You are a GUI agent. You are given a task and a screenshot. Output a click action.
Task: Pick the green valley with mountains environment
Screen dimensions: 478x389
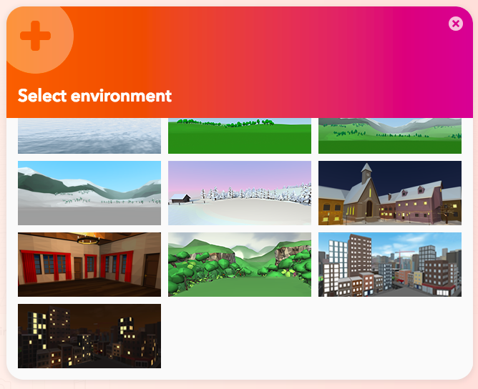[390, 136]
